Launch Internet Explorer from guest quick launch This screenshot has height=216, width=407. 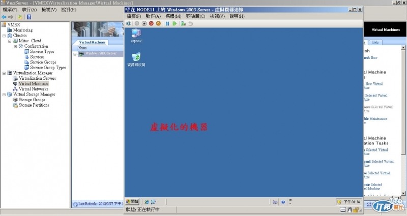[147, 202]
